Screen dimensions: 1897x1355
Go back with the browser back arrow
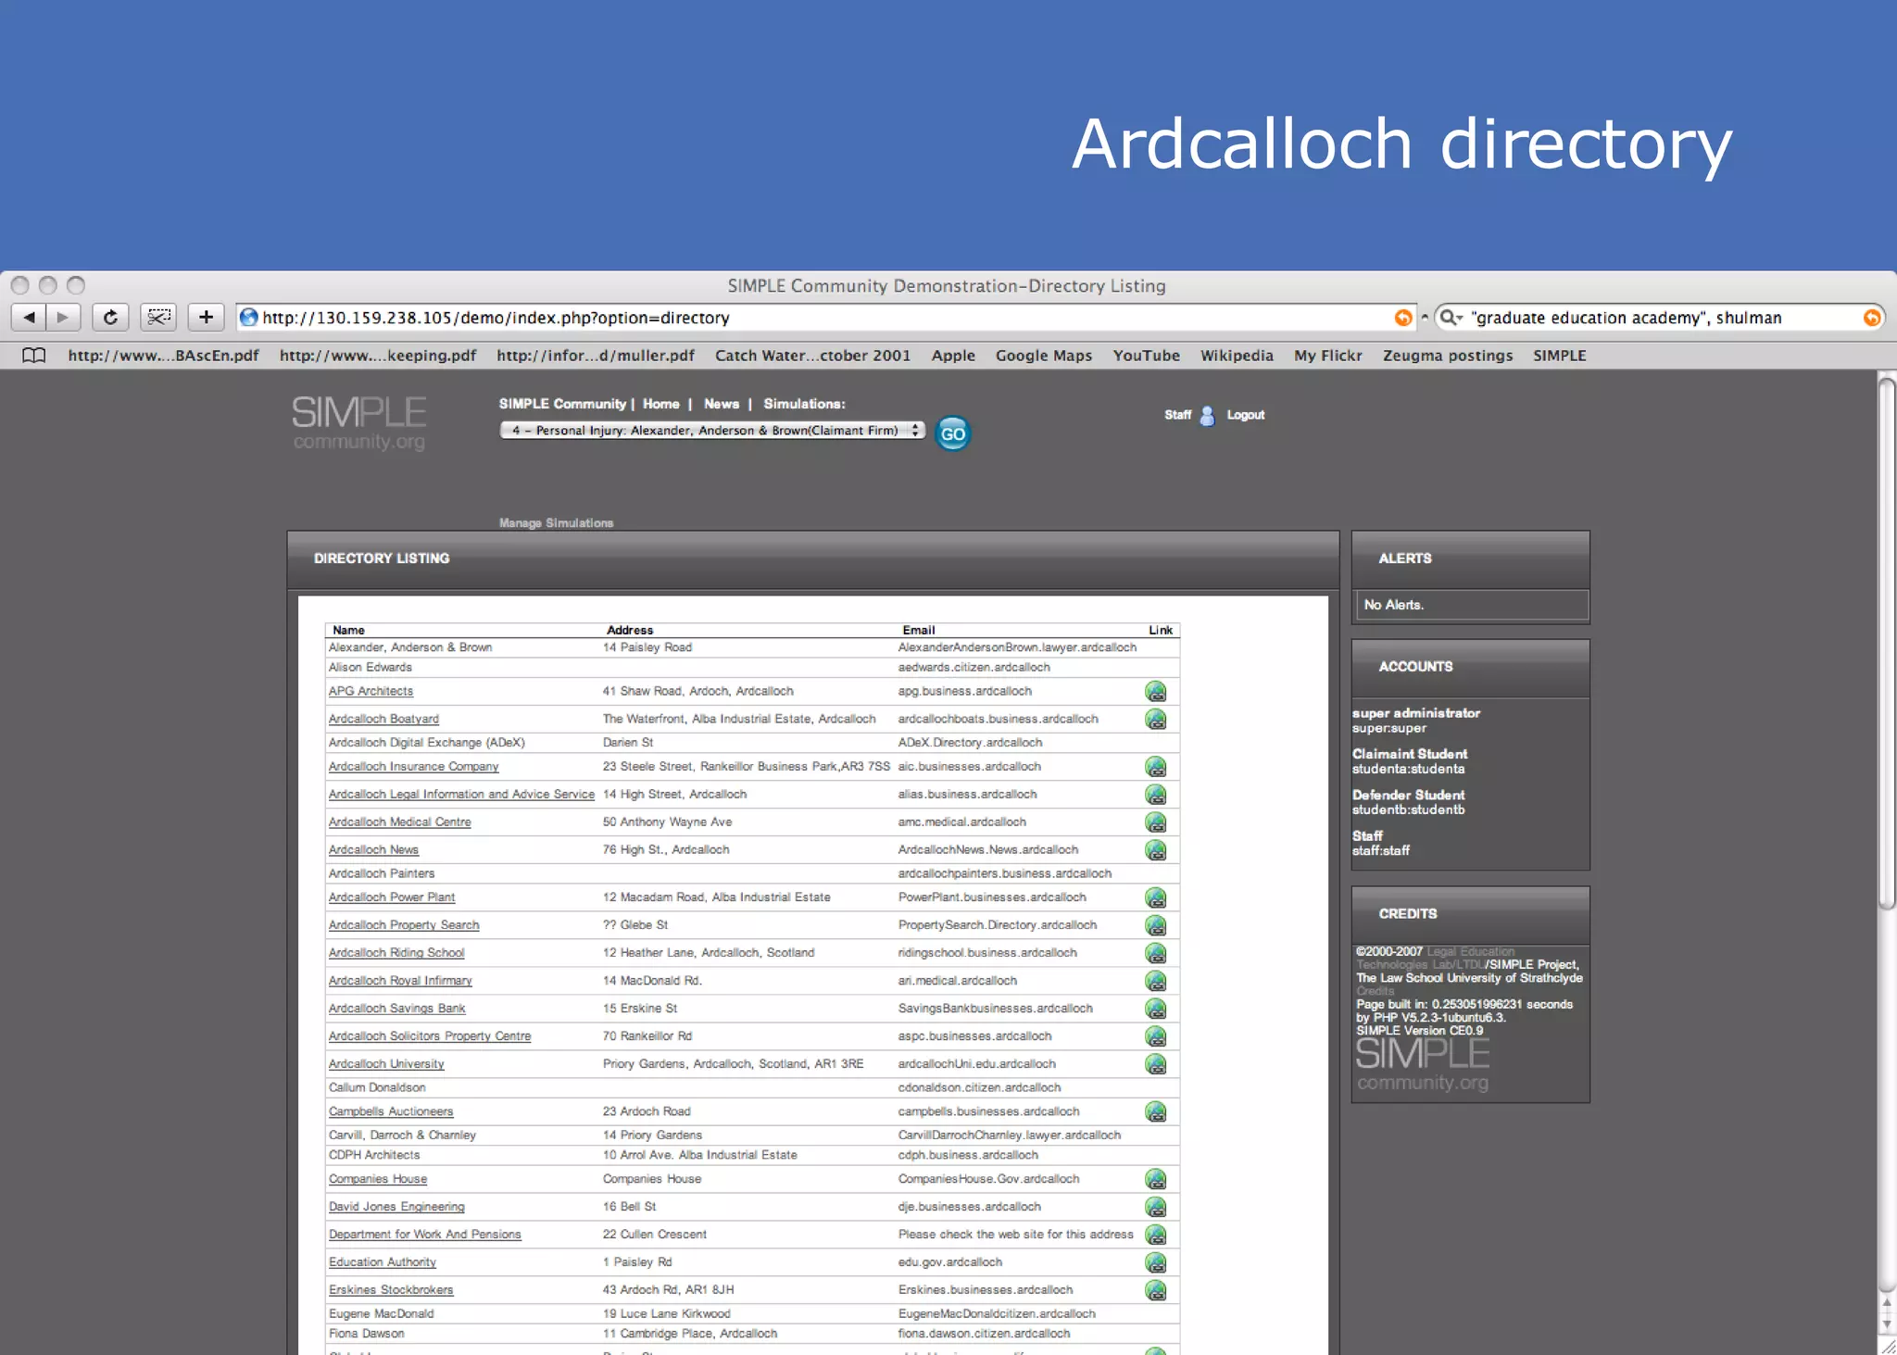[29, 318]
